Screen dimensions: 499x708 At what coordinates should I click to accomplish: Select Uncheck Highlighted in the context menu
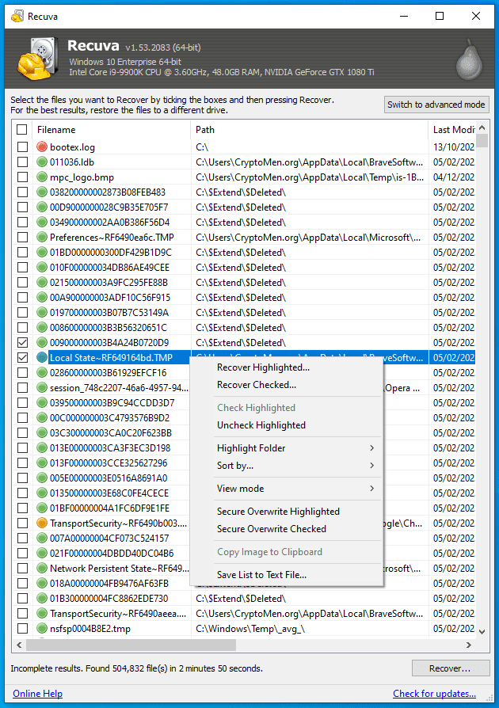pos(297,425)
